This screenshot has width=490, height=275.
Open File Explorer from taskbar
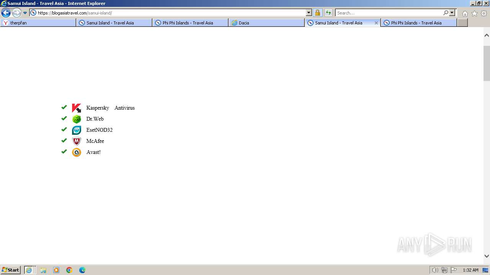(43, 270)
